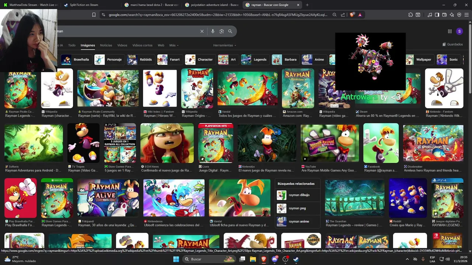The image size is (472, 265).
Task: Click the zoom magnifier icon in address bar
Action: [334, 15]
